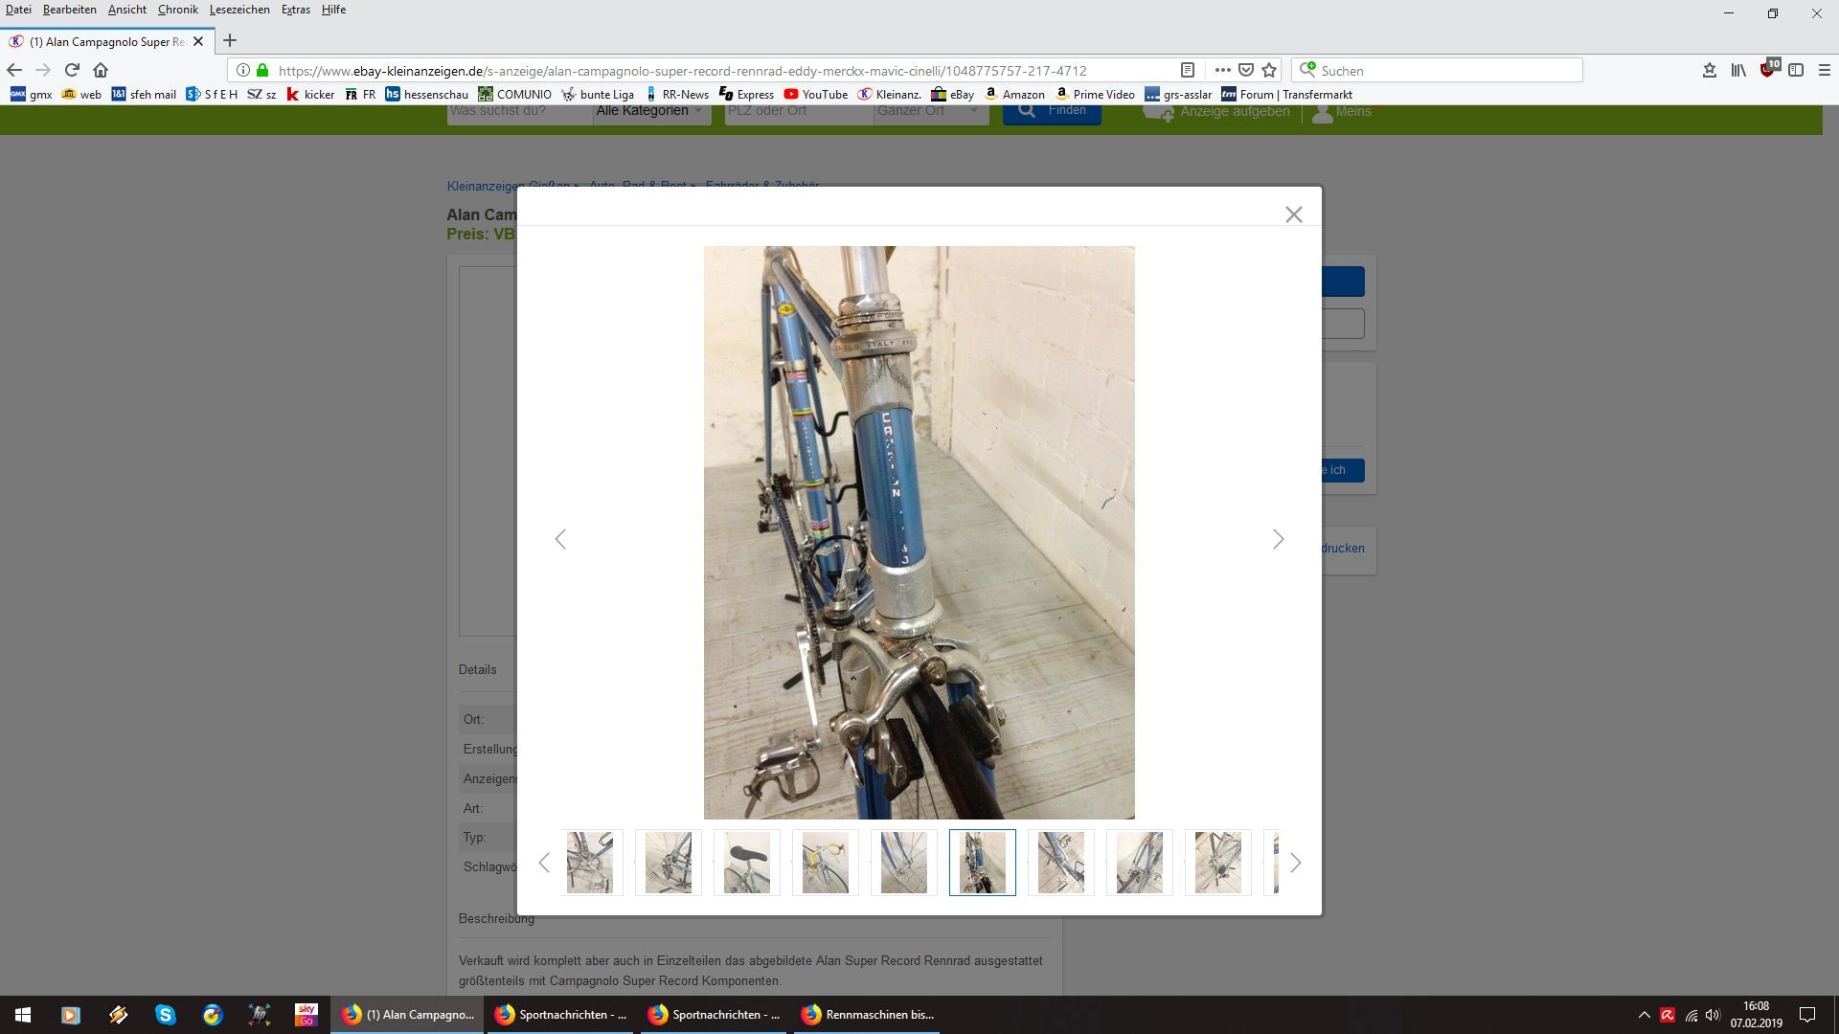The width and height of the screenshot is (1839, 1034).
Task: Open the kicker bookmark
Action: [310, 94]
